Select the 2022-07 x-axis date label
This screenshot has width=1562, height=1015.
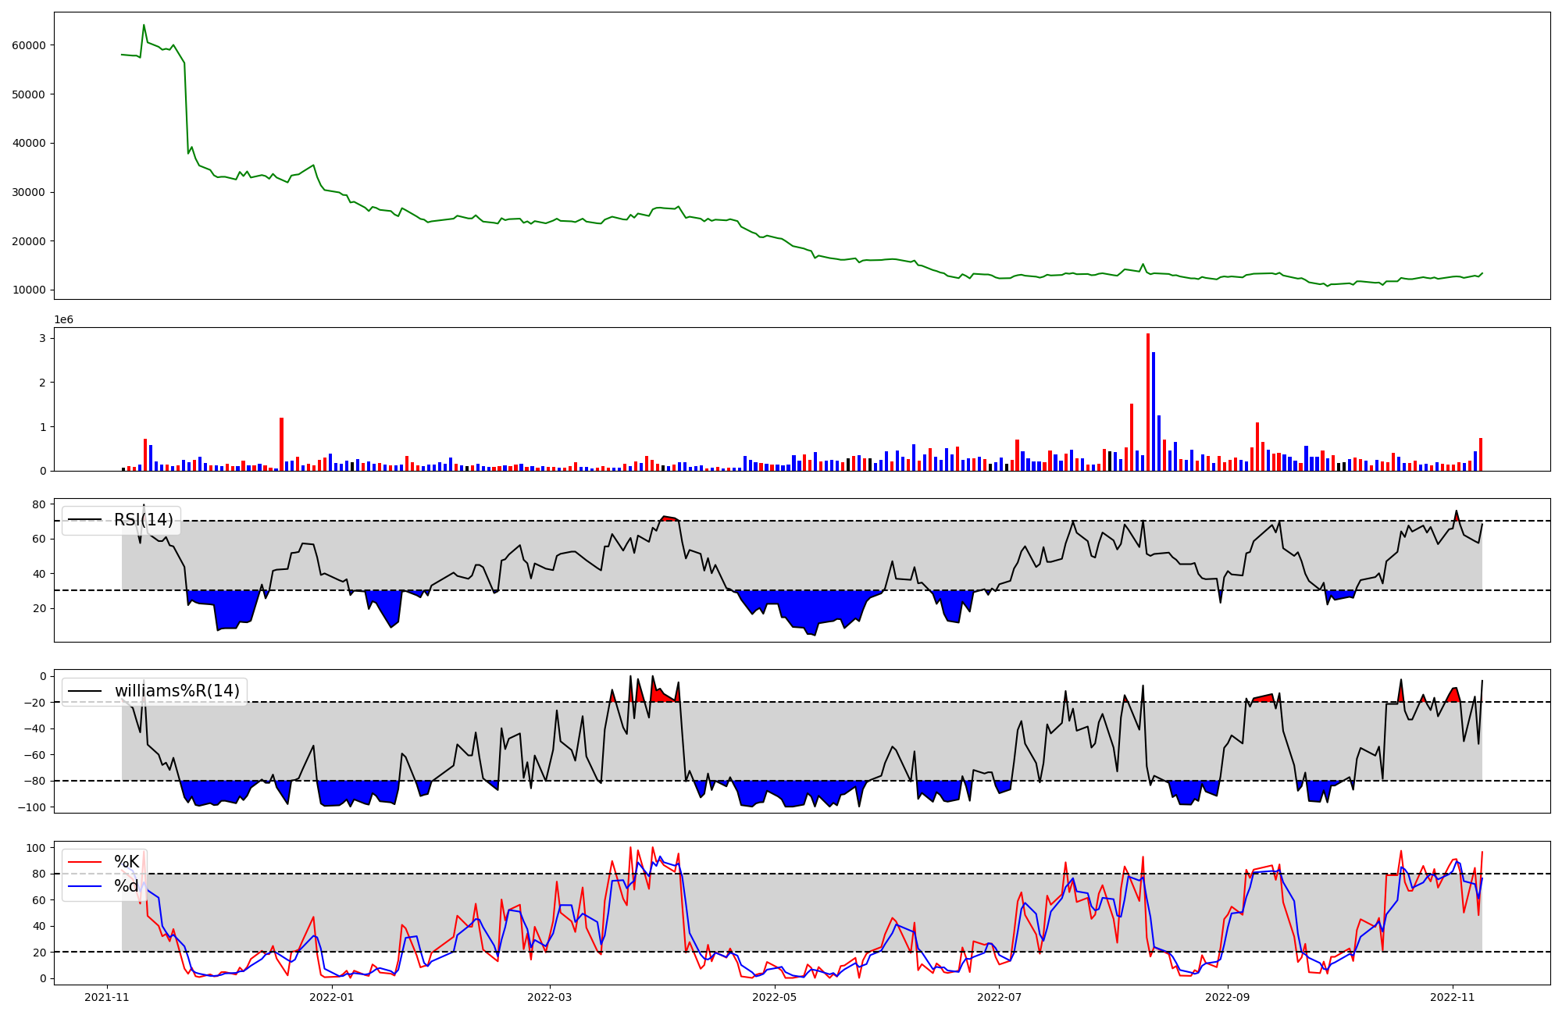click(x=999, y=997)
